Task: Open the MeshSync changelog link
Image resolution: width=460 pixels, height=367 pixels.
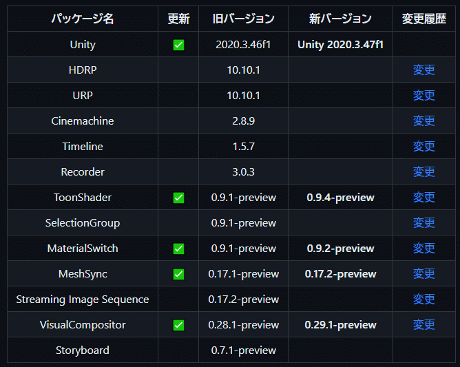Action: coord(424,274)
